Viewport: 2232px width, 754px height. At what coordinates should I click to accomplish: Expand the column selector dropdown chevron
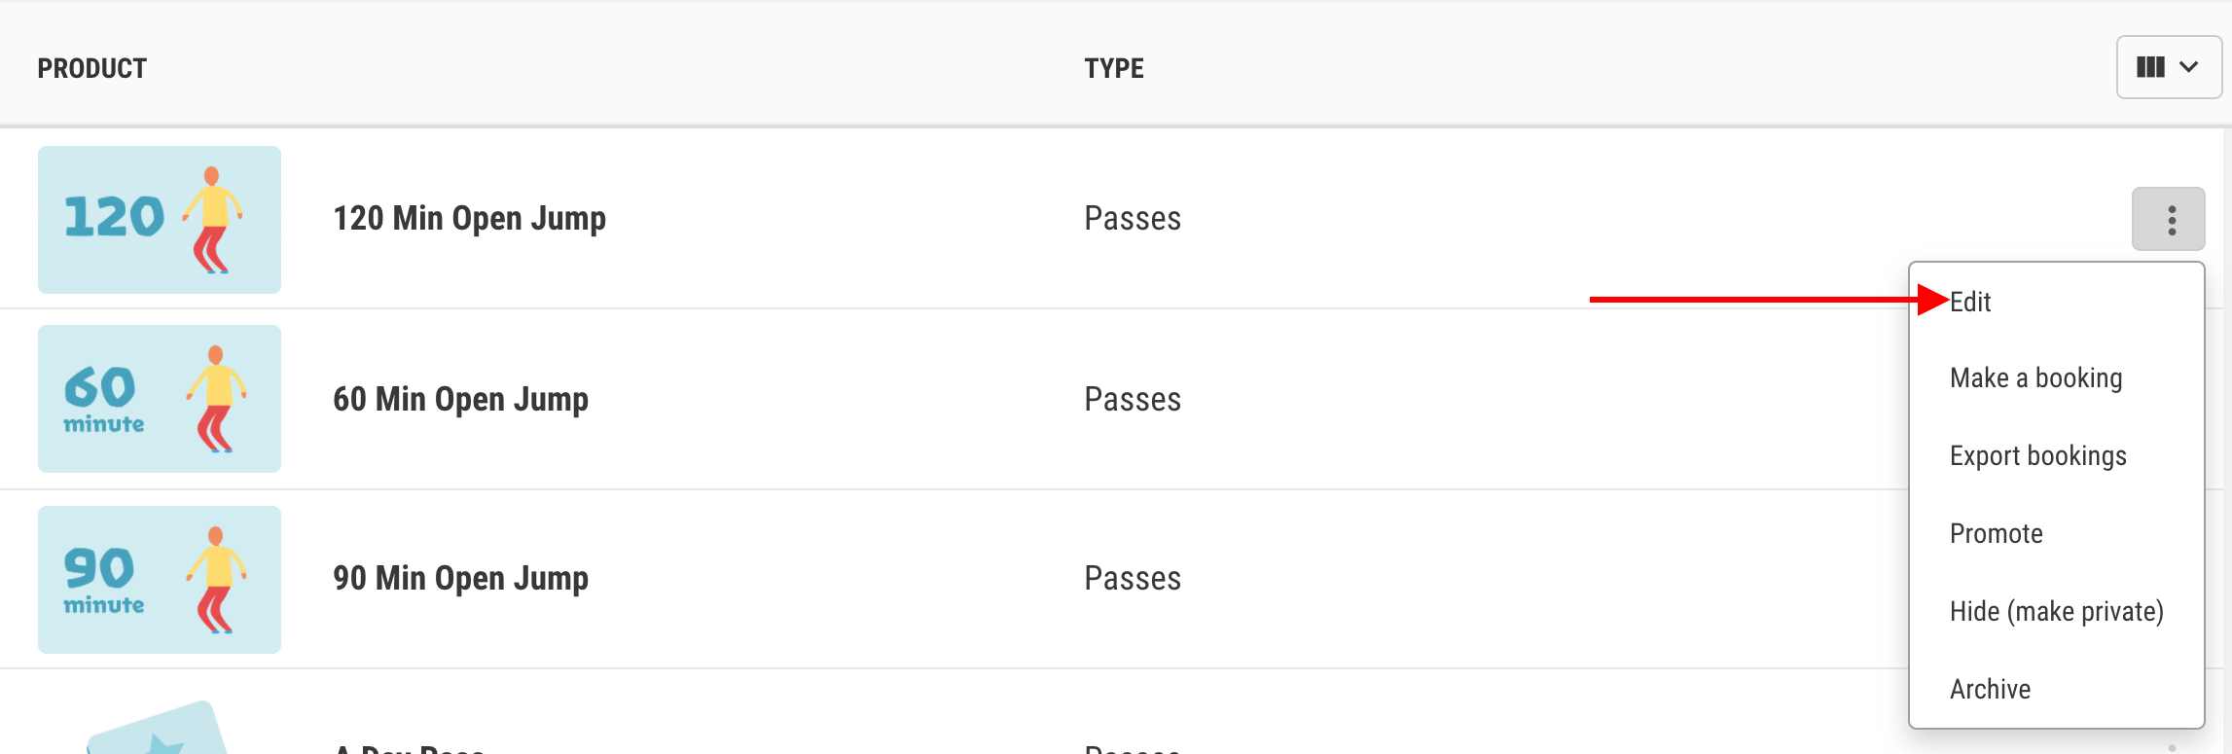pyautogui.click(x=2189, y=67)
